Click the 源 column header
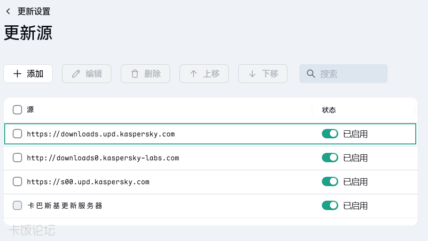The image size is (428, 241). (x=31, y=110)
